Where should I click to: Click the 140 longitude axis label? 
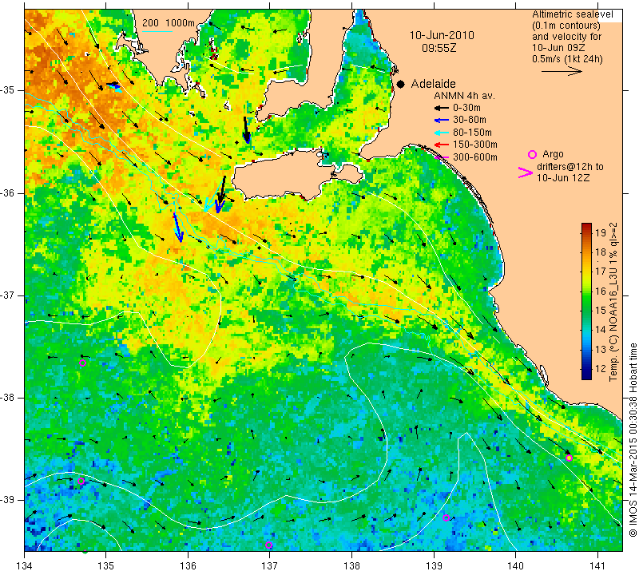pos(515,566)
